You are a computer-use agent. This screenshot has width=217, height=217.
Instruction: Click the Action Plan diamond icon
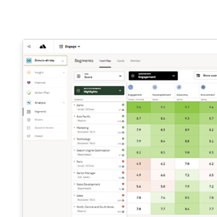[29, 93]
